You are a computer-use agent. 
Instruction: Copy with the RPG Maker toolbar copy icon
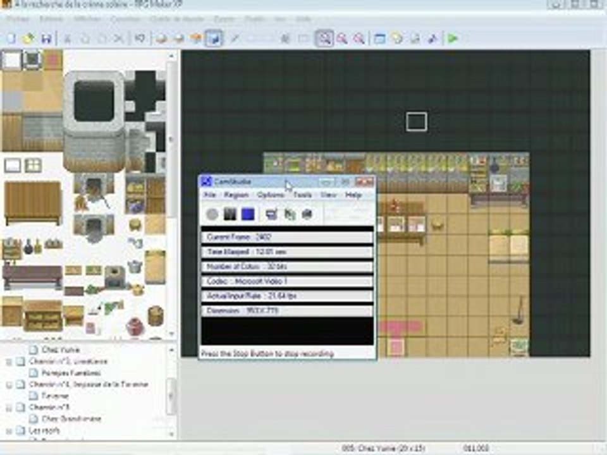85,39
